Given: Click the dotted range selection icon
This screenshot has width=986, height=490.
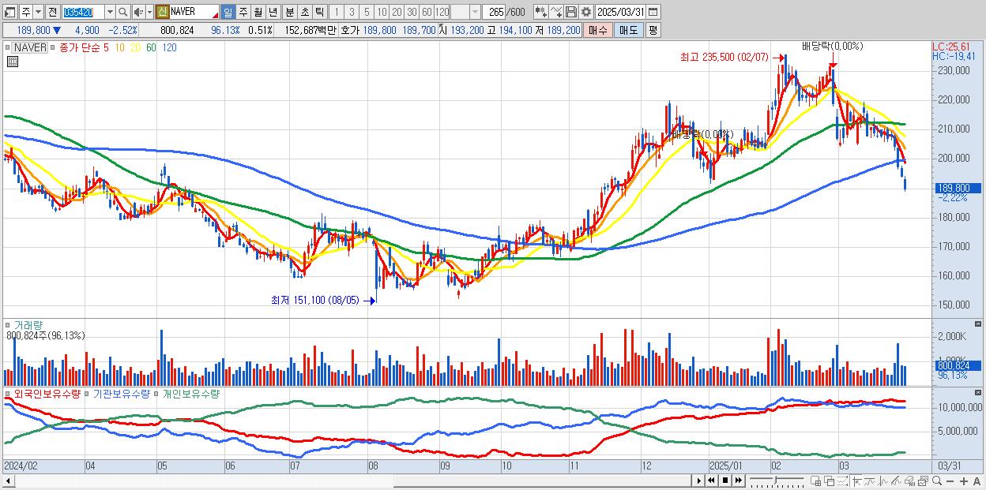Looking at the screenshot, I should [x=842, y=481].
